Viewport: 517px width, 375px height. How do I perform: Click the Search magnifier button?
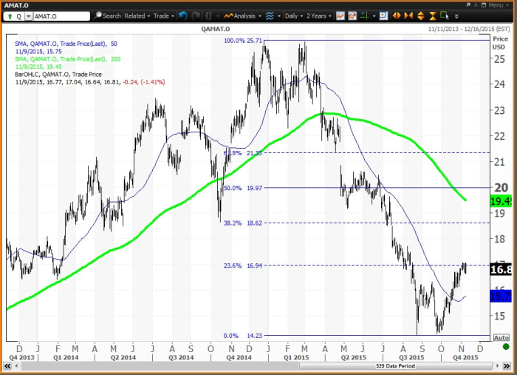(107, 16)
